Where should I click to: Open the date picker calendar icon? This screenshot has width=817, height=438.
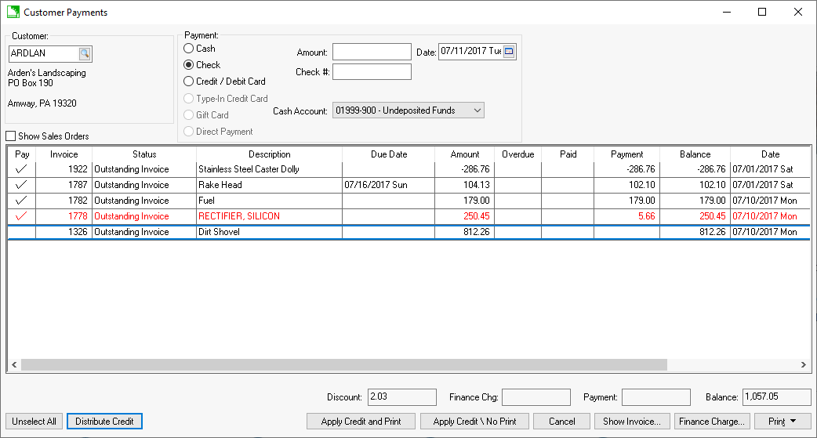(508, 52)
